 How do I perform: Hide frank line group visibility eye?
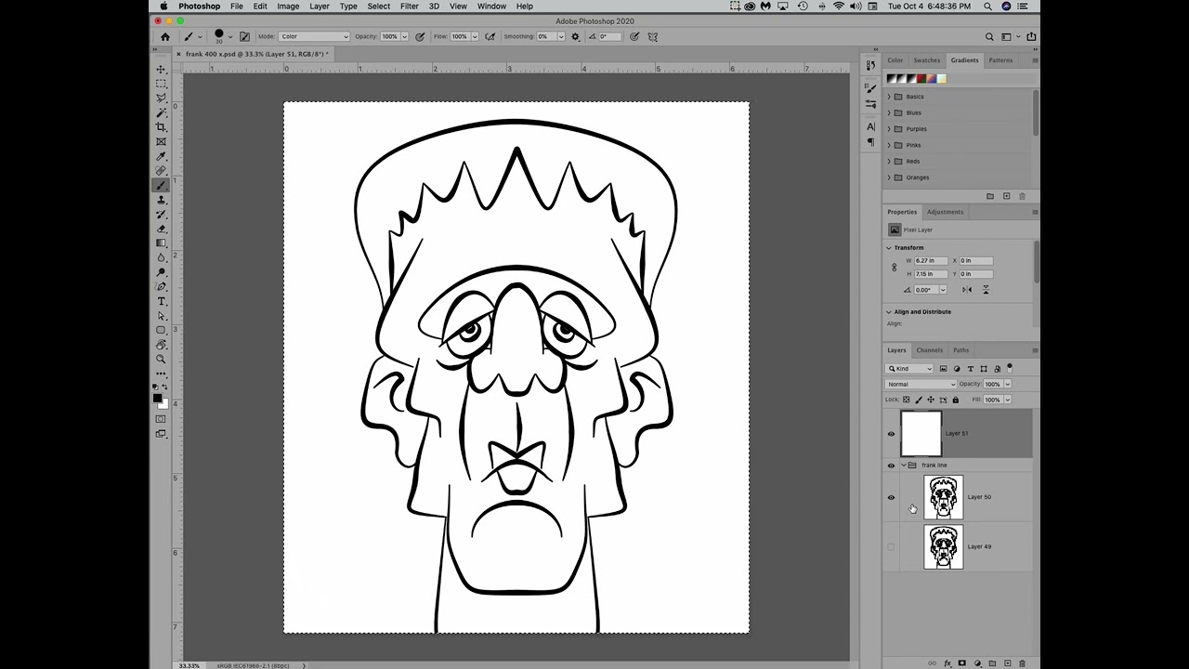coord(891,466)
